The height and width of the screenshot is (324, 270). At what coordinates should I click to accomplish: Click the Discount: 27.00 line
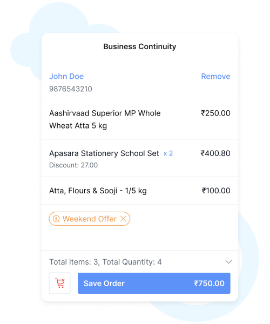click(x=73, y=165)
